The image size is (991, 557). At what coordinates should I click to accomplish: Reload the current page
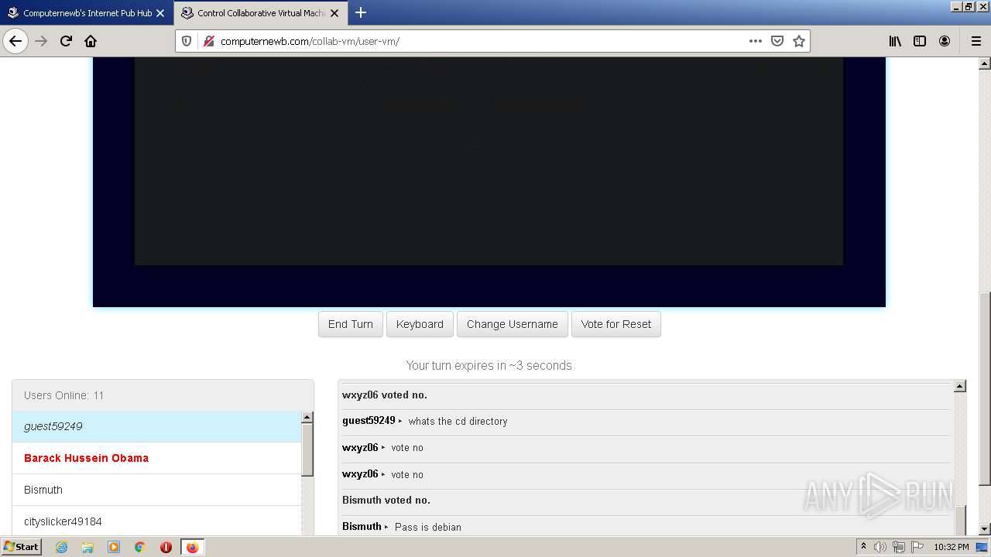(66, 41)
